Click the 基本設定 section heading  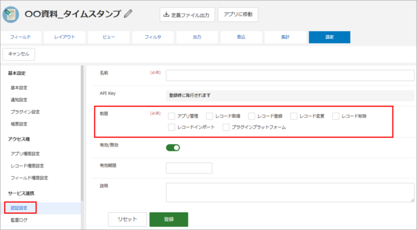[x=17, y=73]
